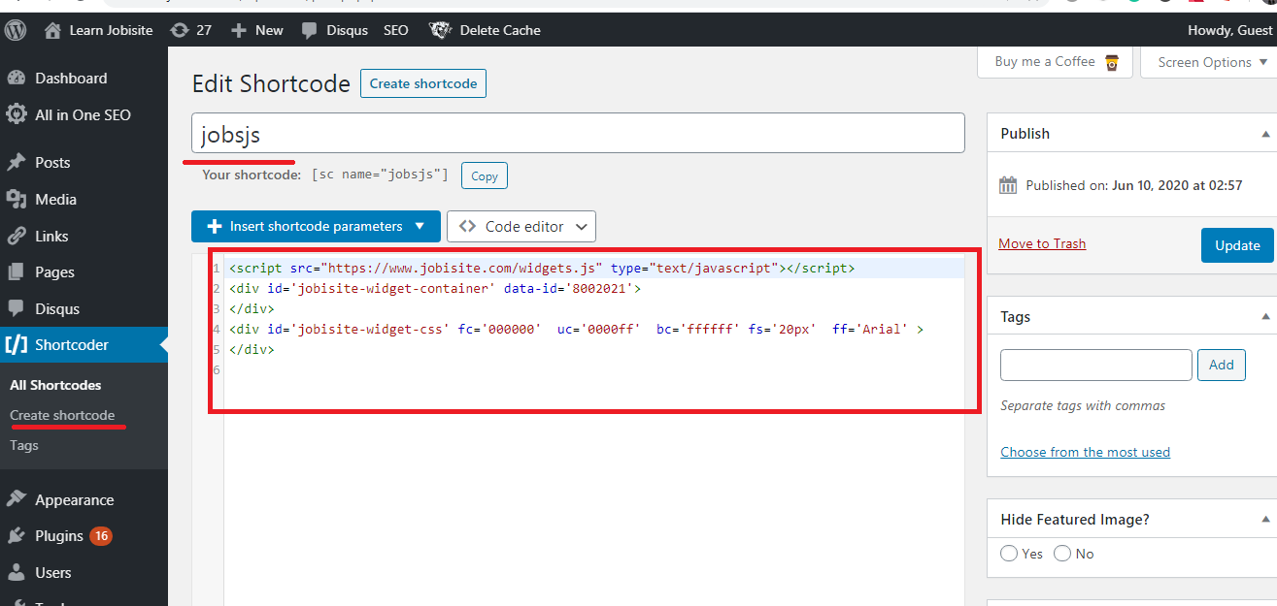This screenshot has width=1277, height=606.
Task: Open the Media library sidebar icon
Action: pos(17,200)
